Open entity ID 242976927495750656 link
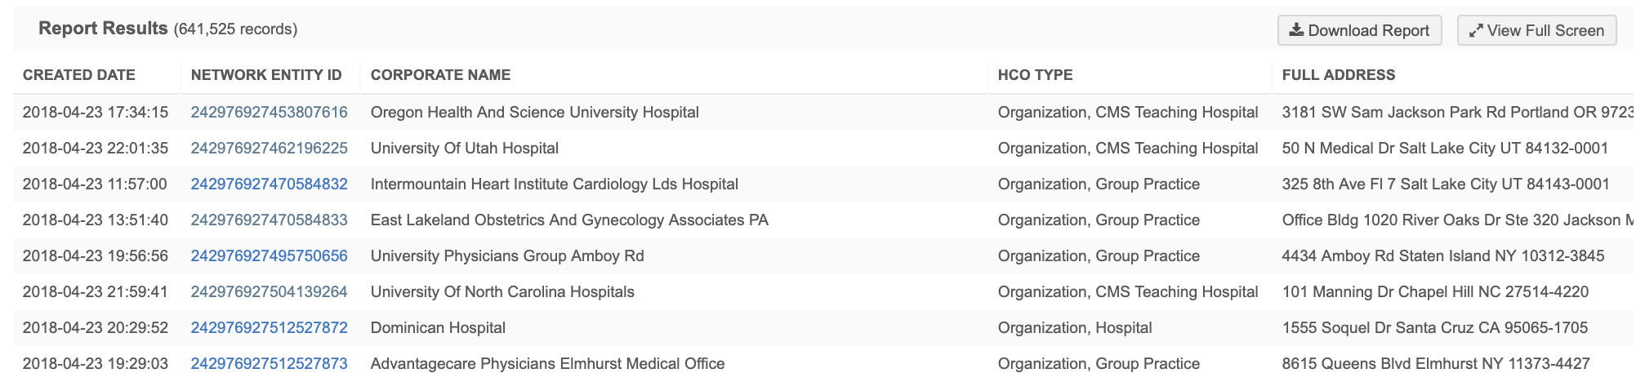 (269, 256)
